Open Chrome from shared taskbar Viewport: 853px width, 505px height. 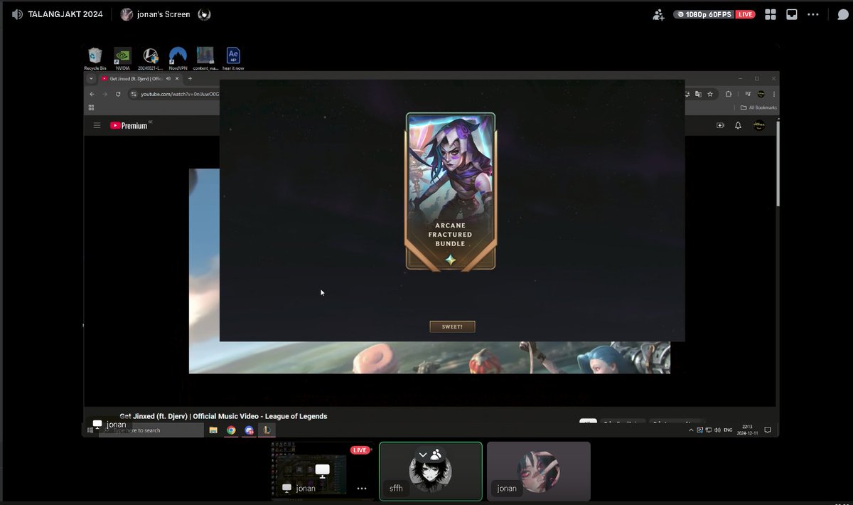tap(231, 430)
